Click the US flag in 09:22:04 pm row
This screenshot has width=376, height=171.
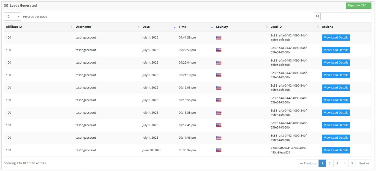click(x=219, y=63)
